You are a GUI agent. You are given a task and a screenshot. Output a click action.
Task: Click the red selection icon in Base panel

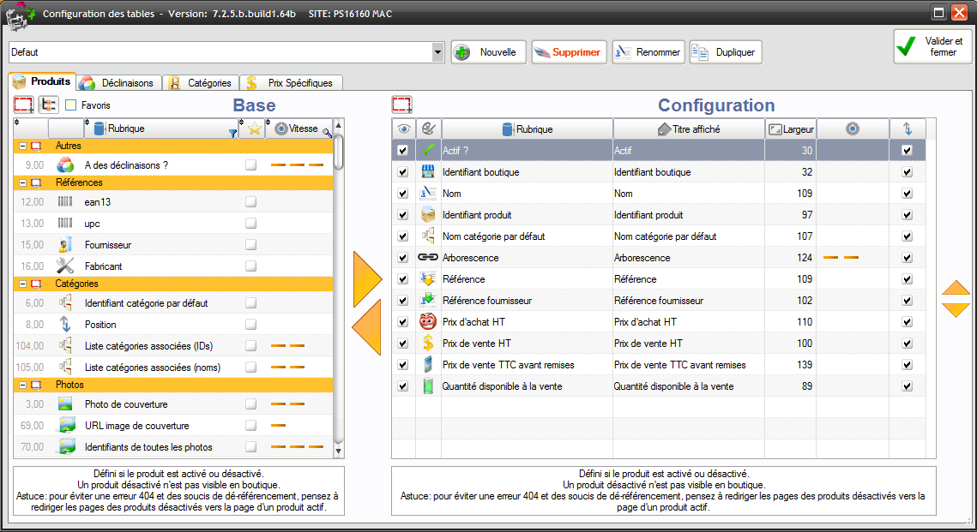tap(24, 105)
